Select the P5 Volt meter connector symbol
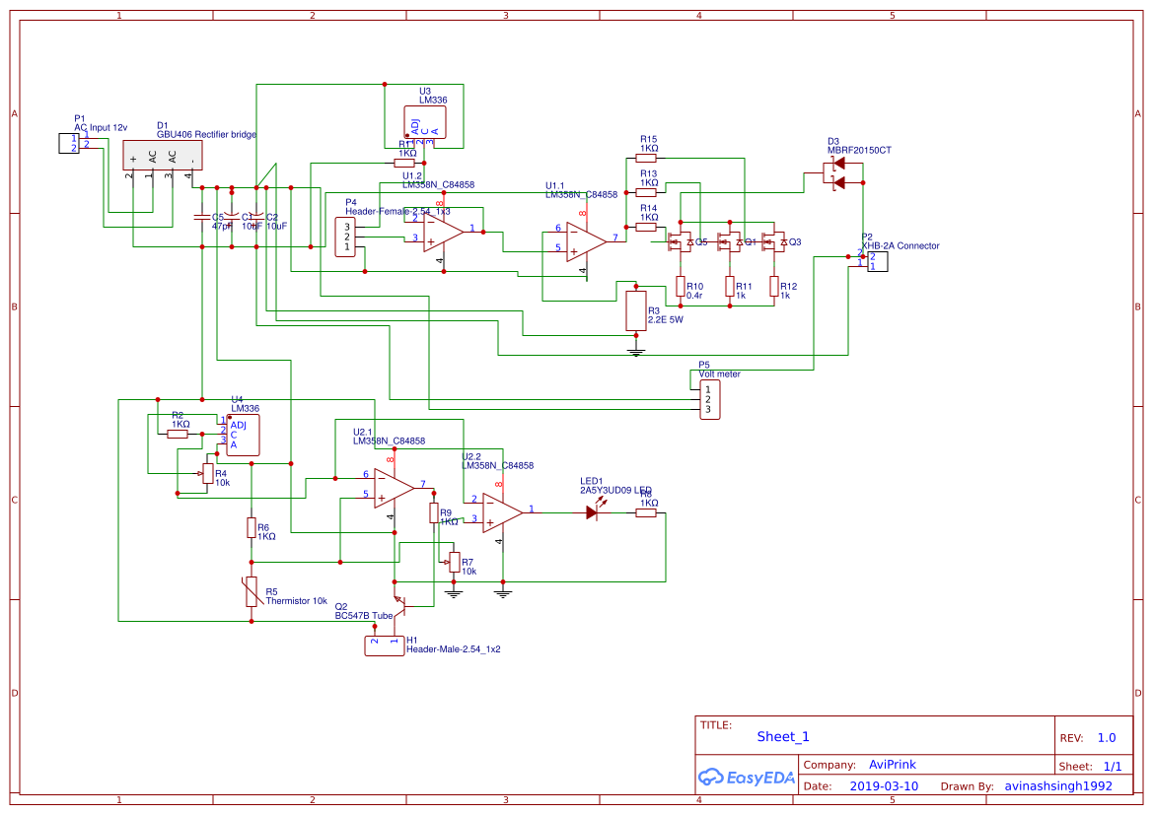Image resolution: width=1153 pixels, height=815 pixels. pyautogui.click(x=709, y=399)
